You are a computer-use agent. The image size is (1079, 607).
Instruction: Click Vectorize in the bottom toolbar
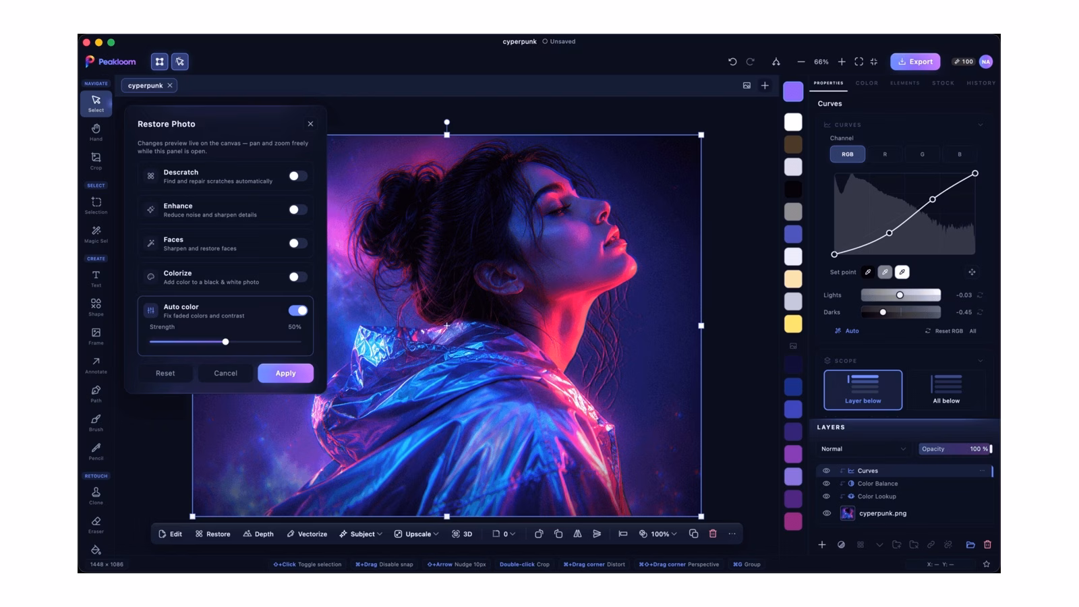(307, 533)
